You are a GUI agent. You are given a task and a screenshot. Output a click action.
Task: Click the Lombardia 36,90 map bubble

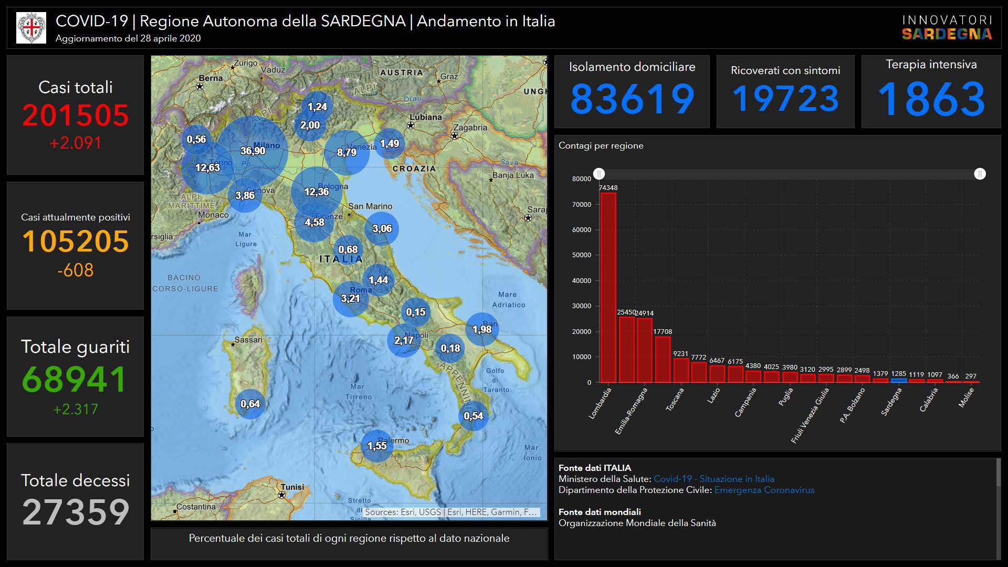253,151
